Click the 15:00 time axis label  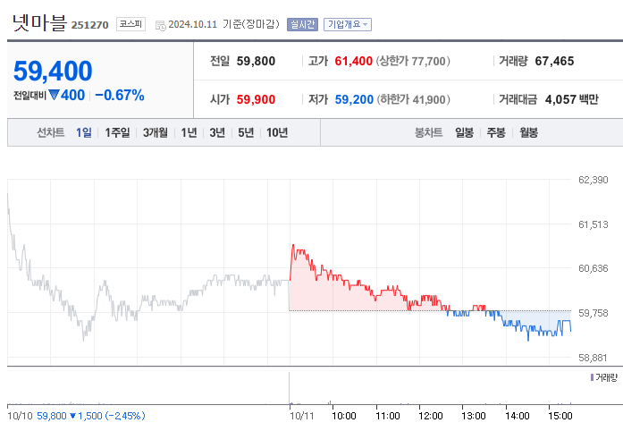point(560,417)
